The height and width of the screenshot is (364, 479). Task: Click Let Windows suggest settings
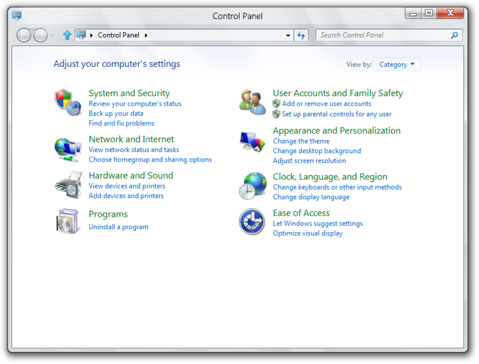(x=318, y=224)
